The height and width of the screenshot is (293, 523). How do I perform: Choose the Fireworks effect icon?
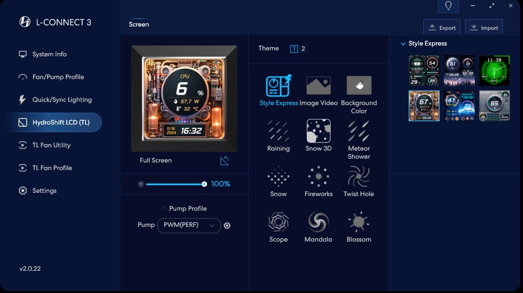(x=318, y=177)
